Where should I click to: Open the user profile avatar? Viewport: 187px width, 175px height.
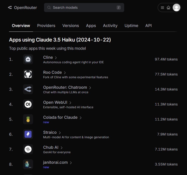tap(176, 7)
